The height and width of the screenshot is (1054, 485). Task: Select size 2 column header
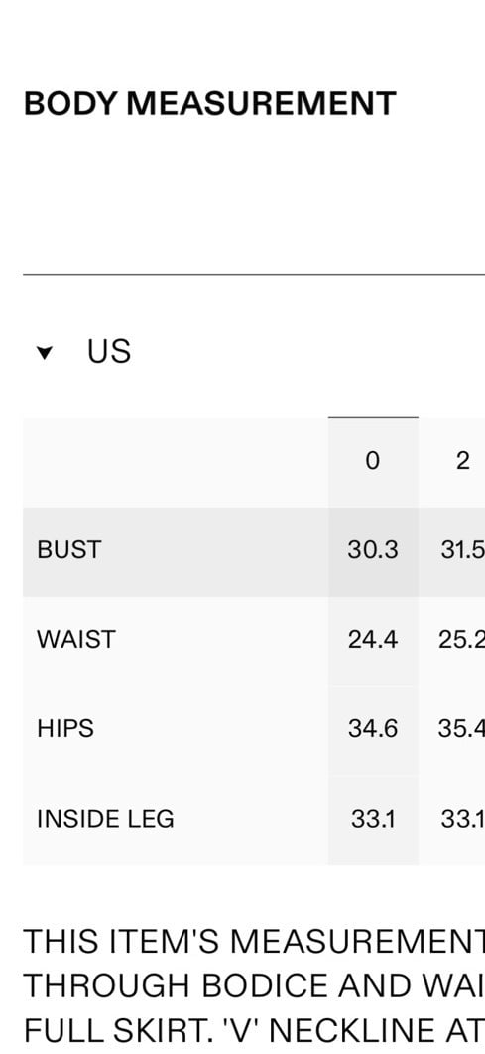463,461
